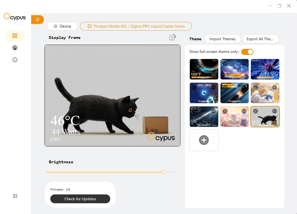The image size is (297, 214).
Task: Toggle Show full-screen theme only switch
Action: pos(247,52)
